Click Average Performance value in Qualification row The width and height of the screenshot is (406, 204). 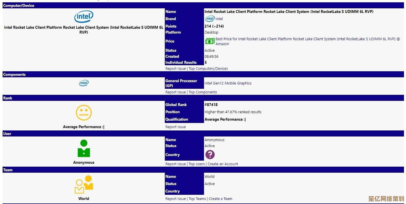[x=225, y=120]
